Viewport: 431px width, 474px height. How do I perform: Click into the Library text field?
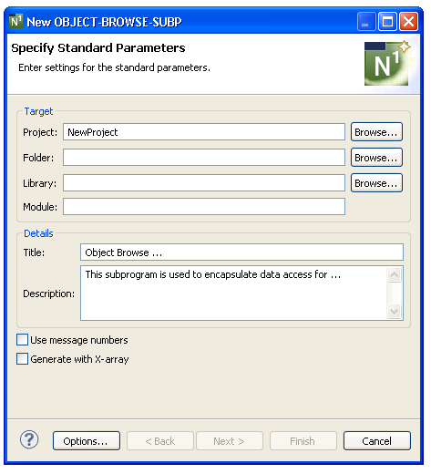point(204,183)
